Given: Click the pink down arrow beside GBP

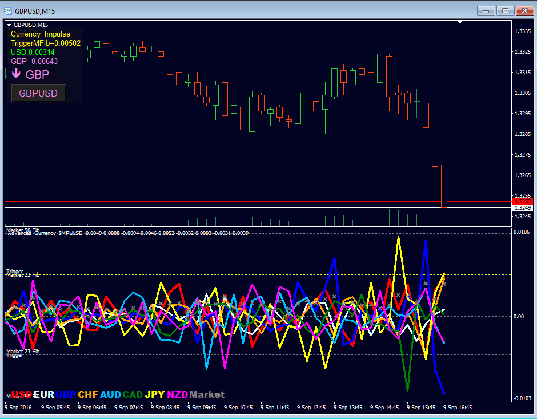Looking at the screenshot, I should tap(16, 74).
